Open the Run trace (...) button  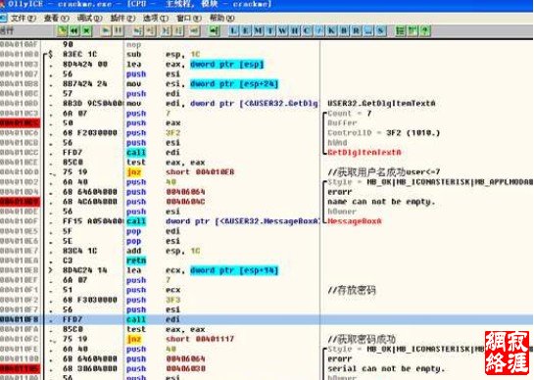click(x=368, y=31)
